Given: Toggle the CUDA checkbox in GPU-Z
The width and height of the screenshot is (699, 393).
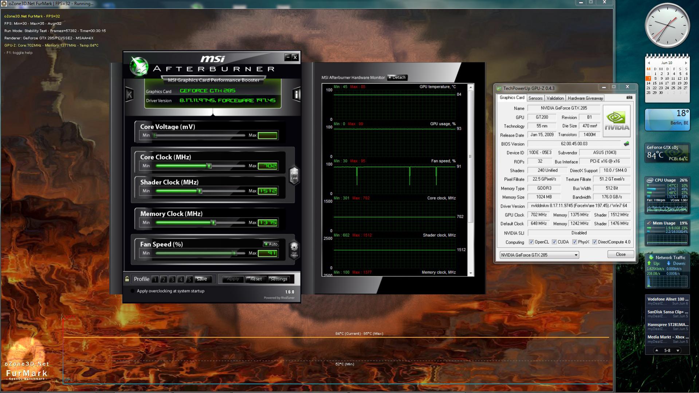Looking at the screenshot, I should pos(554,242).
